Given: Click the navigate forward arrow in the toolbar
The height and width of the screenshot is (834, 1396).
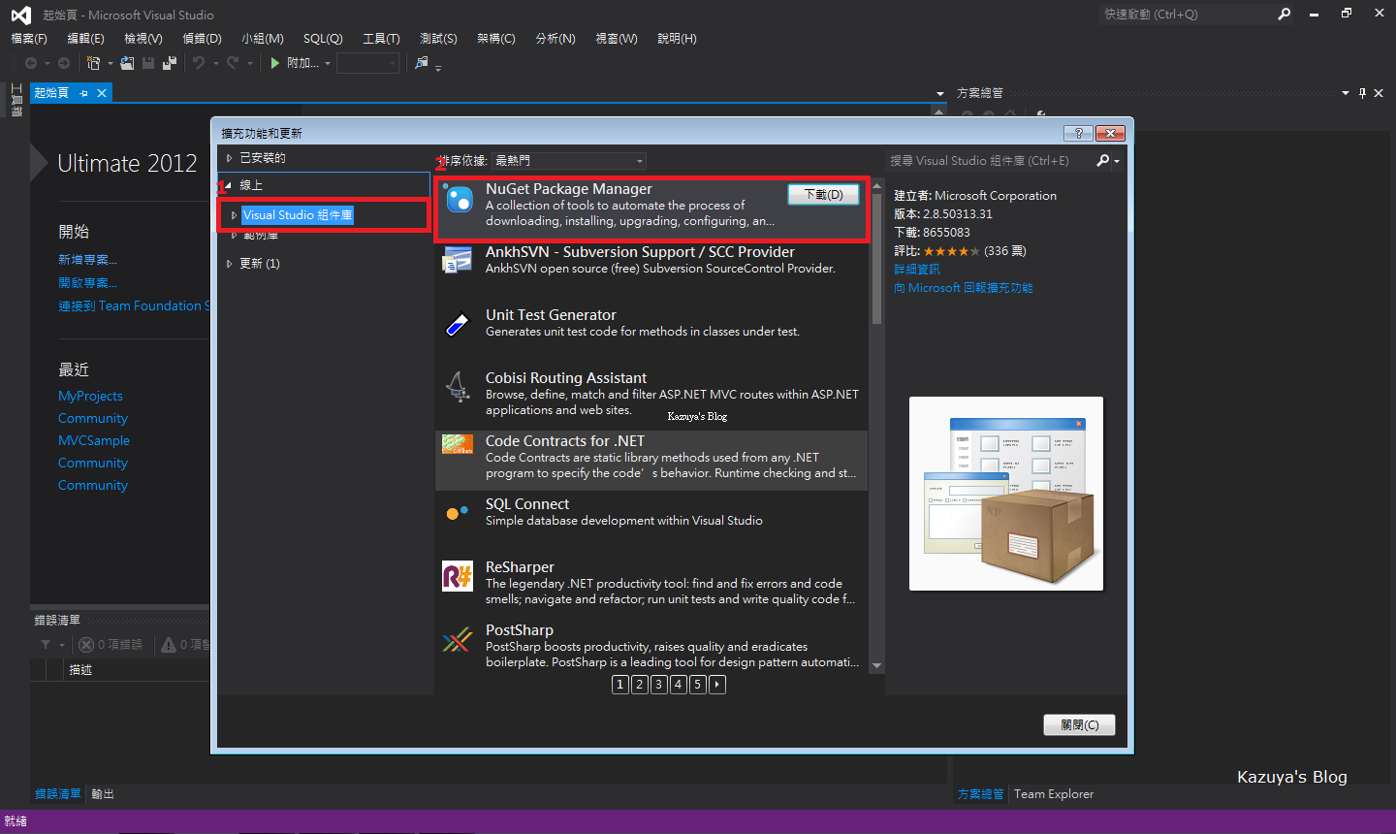Looking at the screenshot, I should point(64,63).
